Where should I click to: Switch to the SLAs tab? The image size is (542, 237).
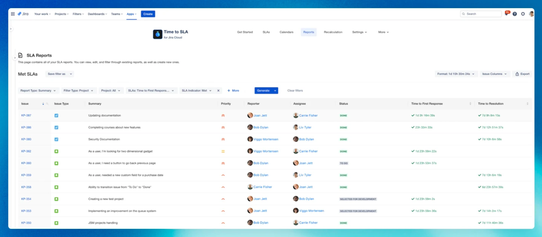(266, 32)
